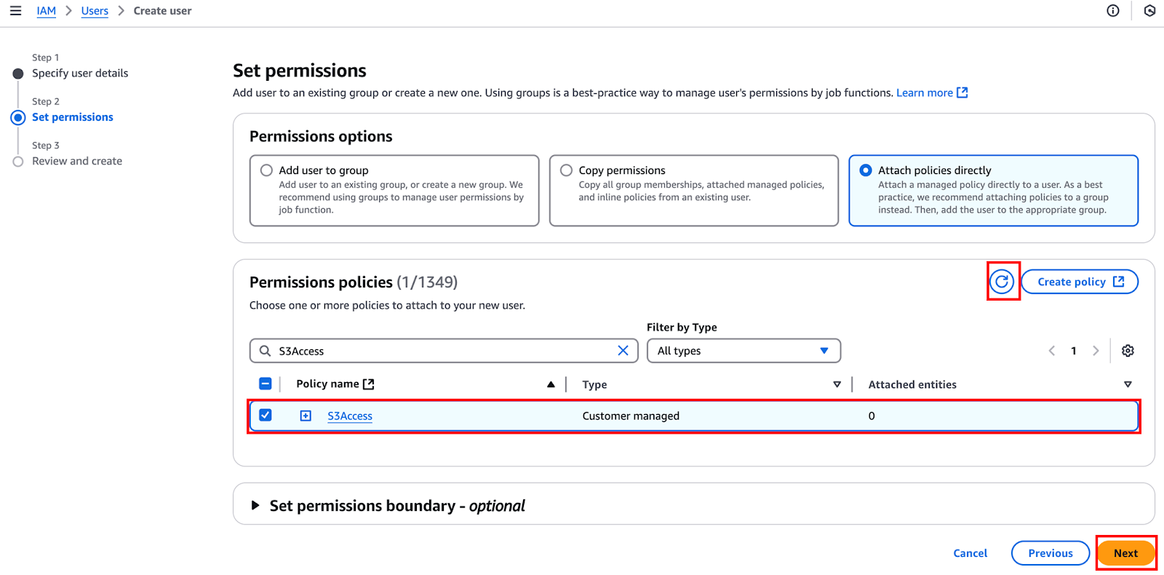
Task: Toggle the select-all policies checkbox
Action: click(x=266, y=384)
